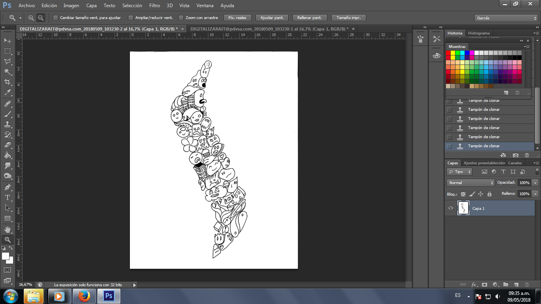Open the Opacidad slider dropdown arrow
541x304 pixels.
535,183
